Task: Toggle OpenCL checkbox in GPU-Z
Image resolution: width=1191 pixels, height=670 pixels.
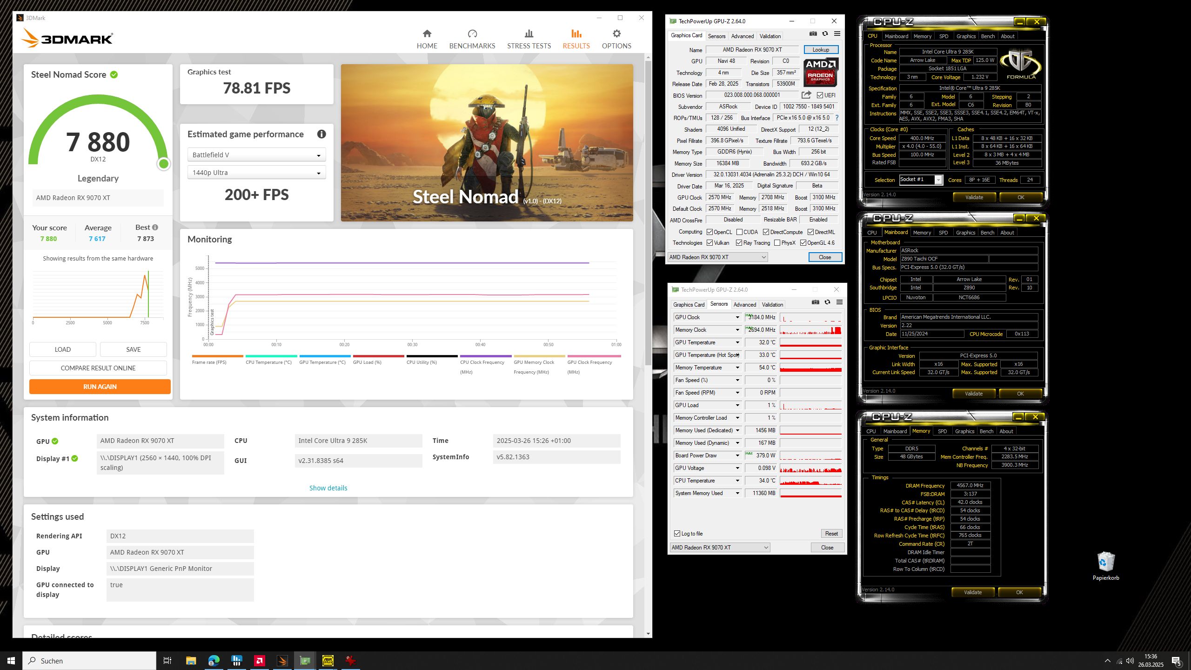Action: 709,232
